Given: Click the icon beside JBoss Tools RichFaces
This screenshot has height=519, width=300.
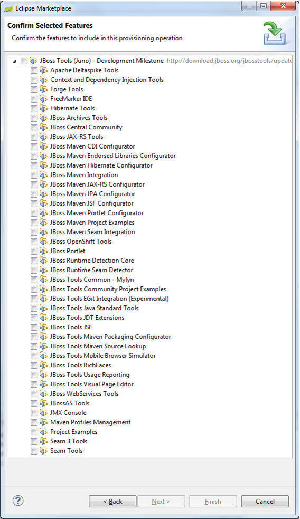Looking at the screenshot, I should [x=44, y=365].
